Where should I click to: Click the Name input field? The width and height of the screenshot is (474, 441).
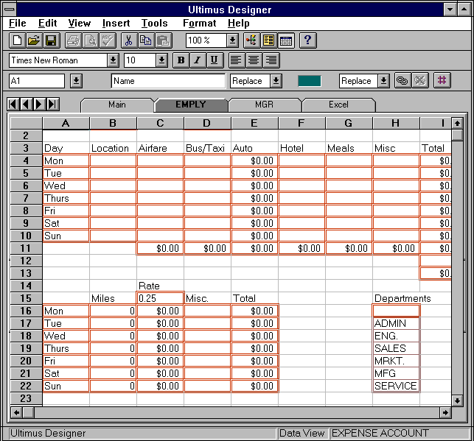[168, 81]
